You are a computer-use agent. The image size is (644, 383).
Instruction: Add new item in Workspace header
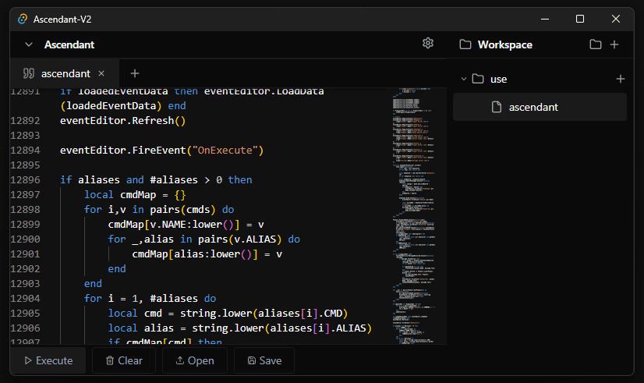pyautogui.click(x=614, y=44)
